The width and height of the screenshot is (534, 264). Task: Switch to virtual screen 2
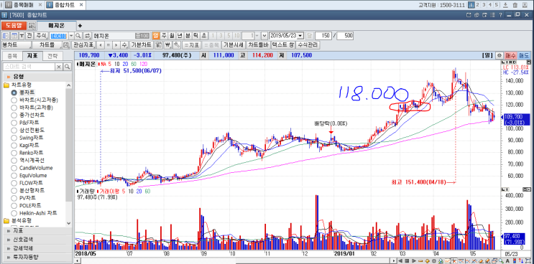(x=477, y=5)
